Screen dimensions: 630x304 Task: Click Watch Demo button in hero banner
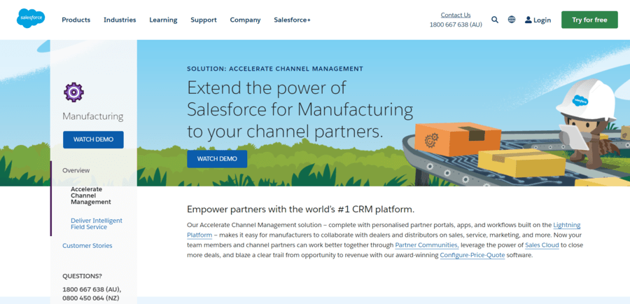tap(217, 159)
